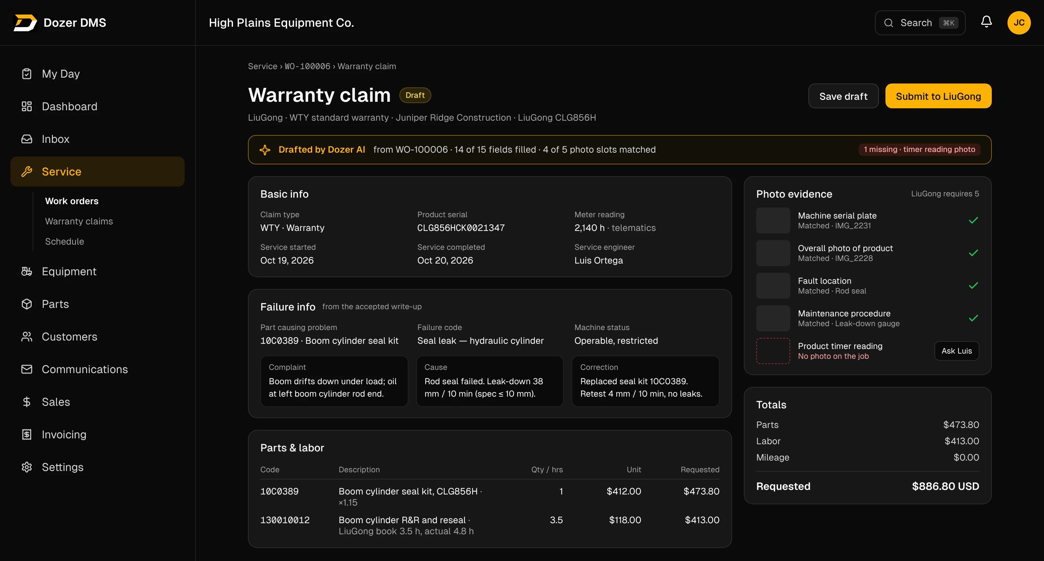The image size is (1044, 561).
Task: Click the Ask Luis button
Action: (957, 351)
